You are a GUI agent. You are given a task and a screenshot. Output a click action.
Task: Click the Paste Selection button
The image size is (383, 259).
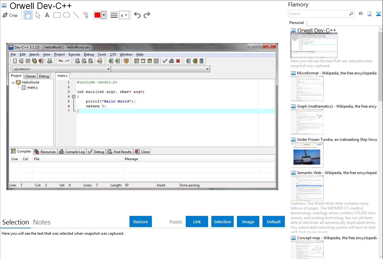coord(222,222)
